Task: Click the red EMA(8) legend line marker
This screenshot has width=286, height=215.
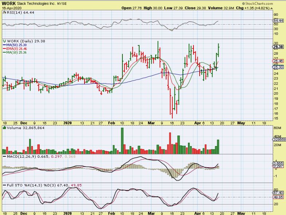Action: point(4,49)
